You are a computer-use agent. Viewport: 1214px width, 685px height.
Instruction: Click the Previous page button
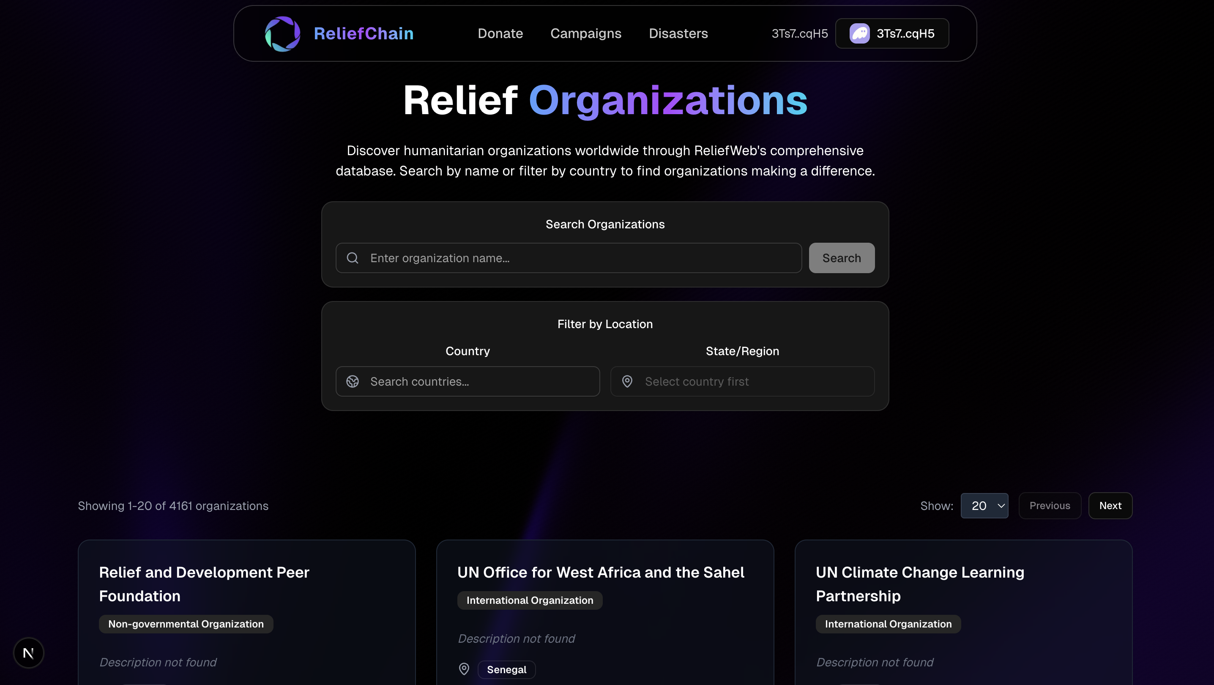(x=1050, y=506)
